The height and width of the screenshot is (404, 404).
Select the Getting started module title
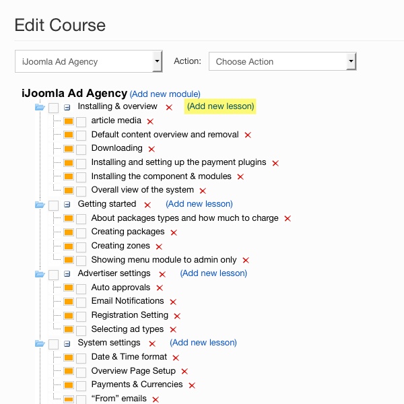click(x=107, y=204)
